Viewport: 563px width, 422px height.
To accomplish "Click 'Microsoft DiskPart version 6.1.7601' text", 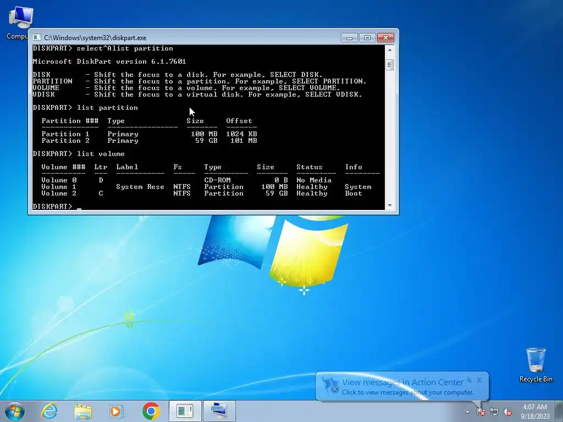I will pos(109,62).
